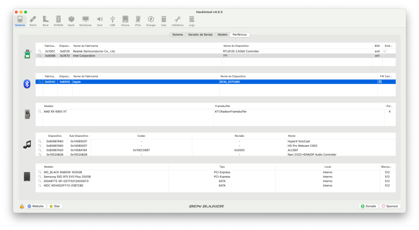This screenshot has width=419, height=230.
Task: Click the music note audio icon
Action: tap(27, 144)
